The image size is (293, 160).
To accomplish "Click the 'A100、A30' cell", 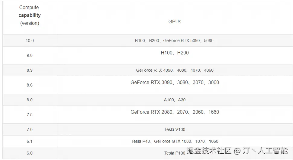I will tap(175, 100).
